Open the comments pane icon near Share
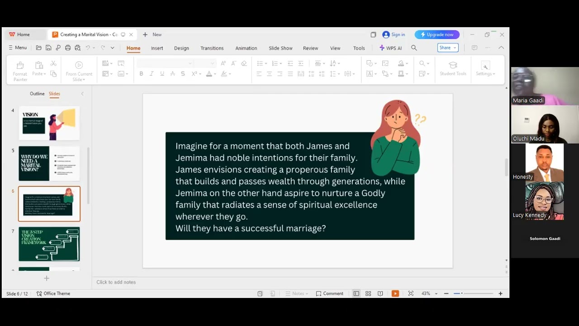 pyautogui.click(x=474, y=48)
